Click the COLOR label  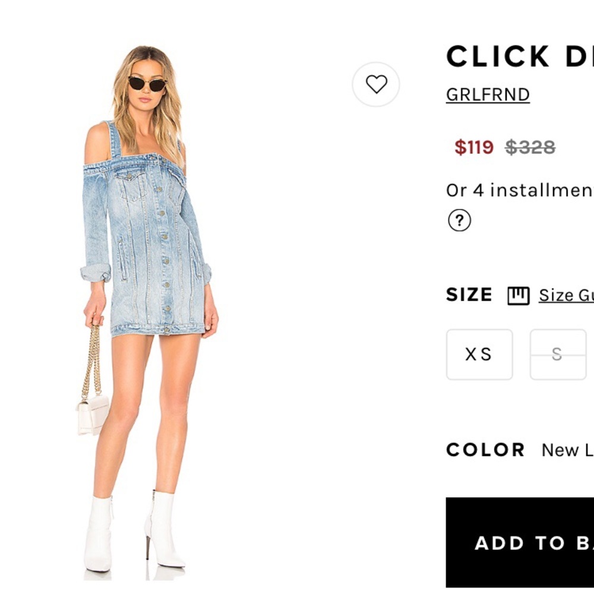click(485, 450)
